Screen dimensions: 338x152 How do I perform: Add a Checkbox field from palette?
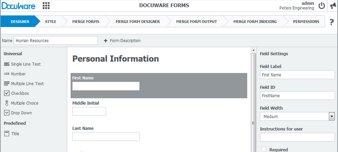[17, 93]
